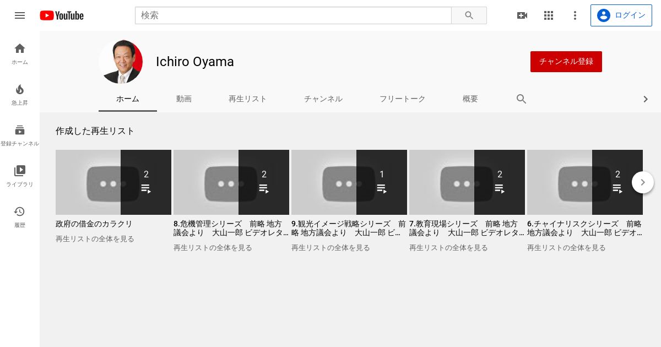Image resolution: width=661 pixels, height=347 pixels.
Task: Open the create video camera icon
Action: (522, 15)
